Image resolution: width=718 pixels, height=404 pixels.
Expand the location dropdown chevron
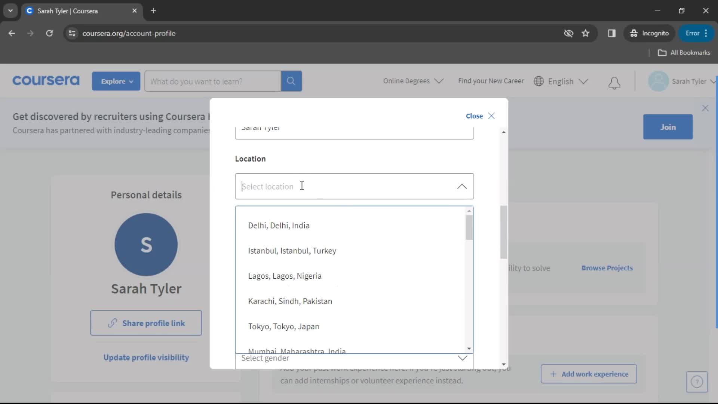[x=462, y=186]
